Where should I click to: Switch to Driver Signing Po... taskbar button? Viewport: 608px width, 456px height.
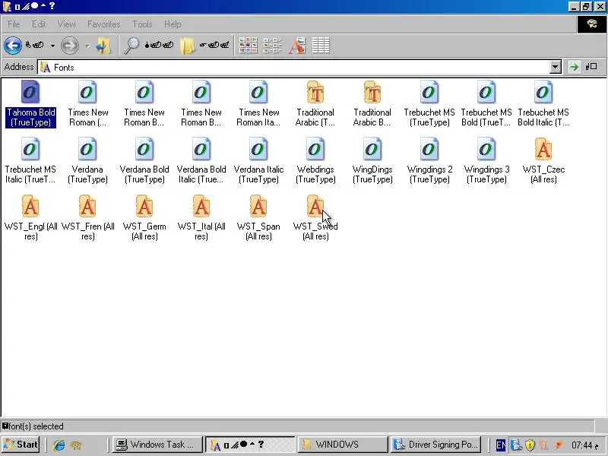pos(436,445)
